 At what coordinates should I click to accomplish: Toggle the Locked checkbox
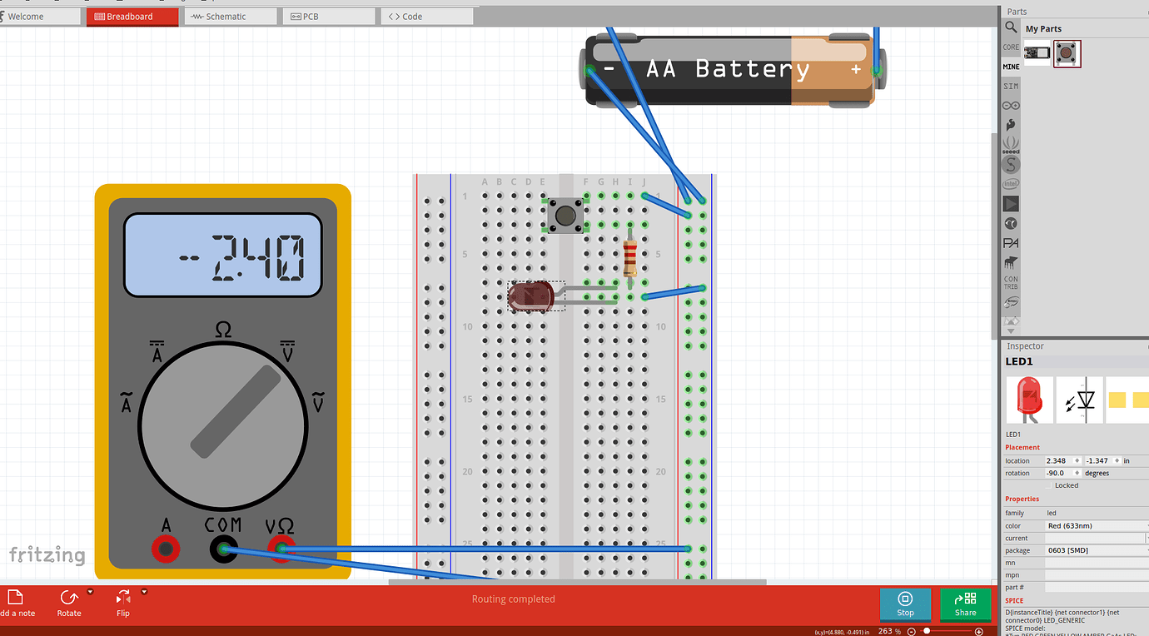(1050, 485)
